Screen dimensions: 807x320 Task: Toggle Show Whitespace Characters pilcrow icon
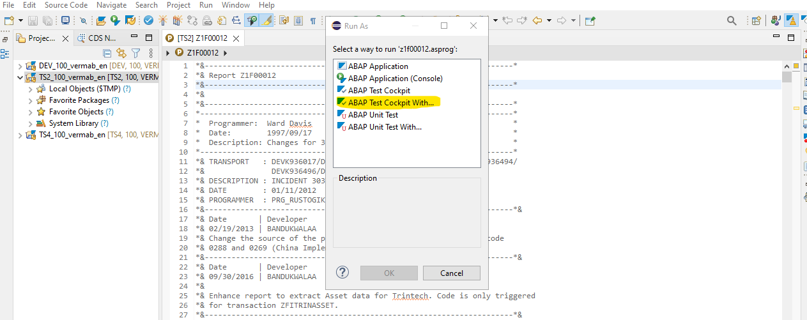point(312,20)
